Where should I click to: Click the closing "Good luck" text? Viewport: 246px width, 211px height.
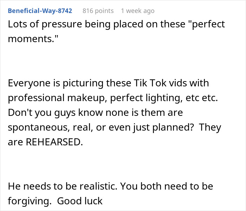80,201
